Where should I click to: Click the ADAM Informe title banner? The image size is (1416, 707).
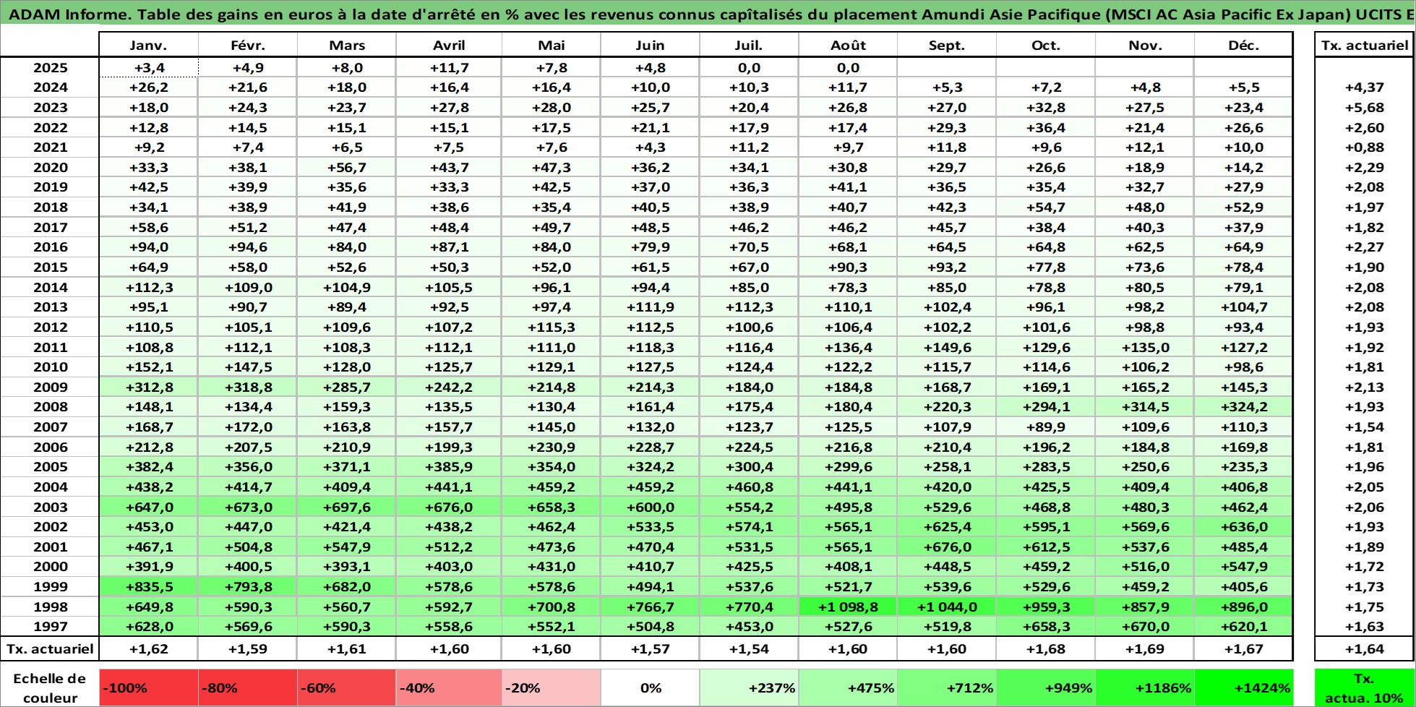pos(708,14)
